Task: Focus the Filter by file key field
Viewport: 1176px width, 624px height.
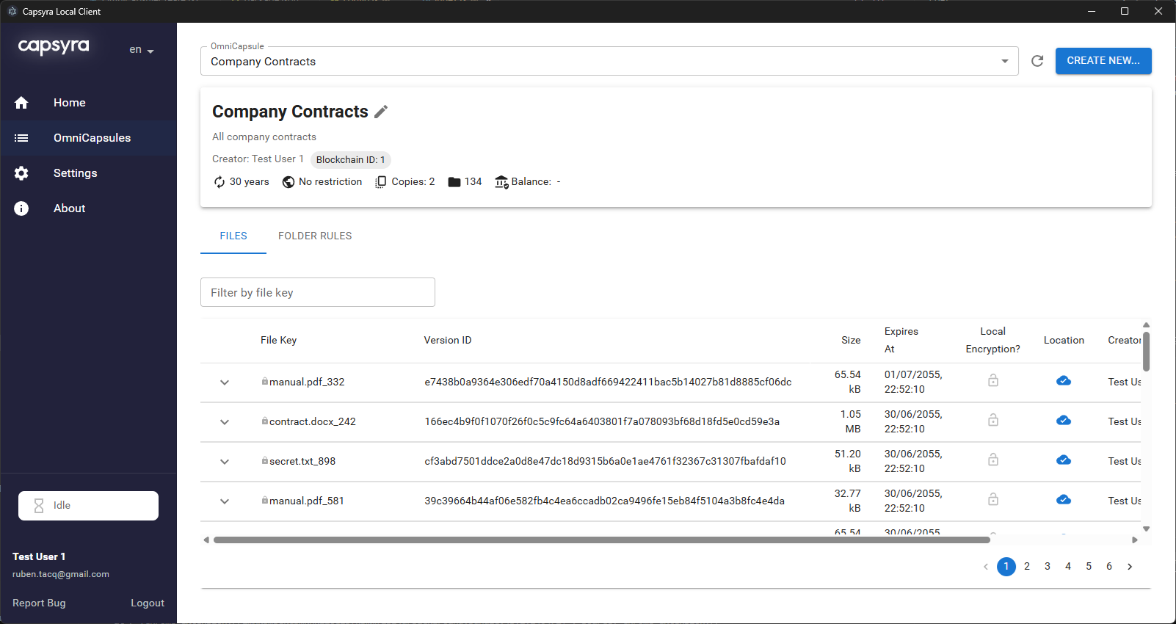Action: tap(318, 292)
